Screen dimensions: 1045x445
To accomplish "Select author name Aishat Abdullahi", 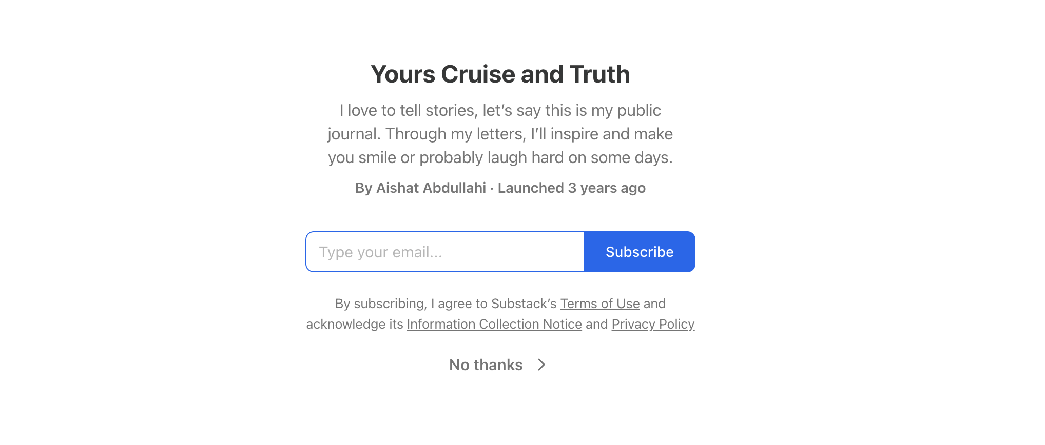I will pos(431,188).
